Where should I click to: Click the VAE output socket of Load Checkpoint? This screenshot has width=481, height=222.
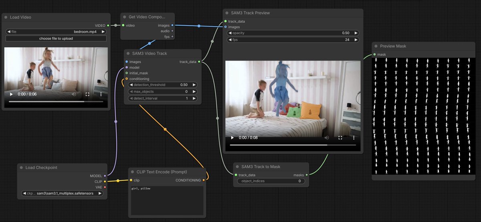105,187
